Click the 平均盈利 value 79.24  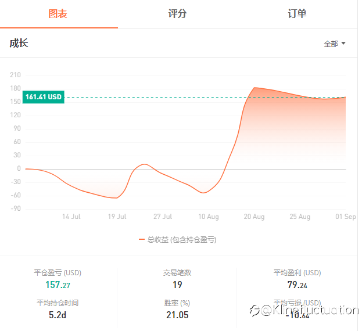pos(297,285)
